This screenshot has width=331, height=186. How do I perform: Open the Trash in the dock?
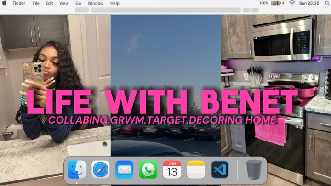tap(254, 170)
